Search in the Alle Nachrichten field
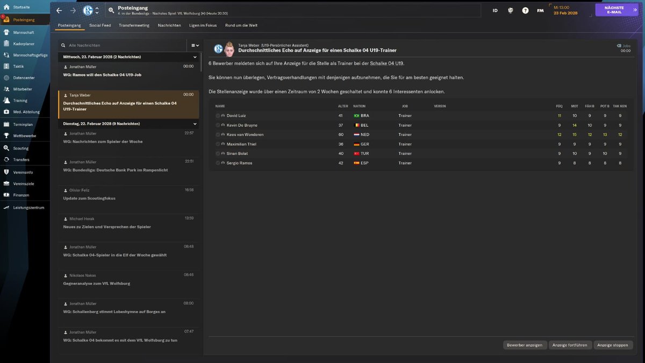Viewport: 645px width, 363px height. pos(124,46)
